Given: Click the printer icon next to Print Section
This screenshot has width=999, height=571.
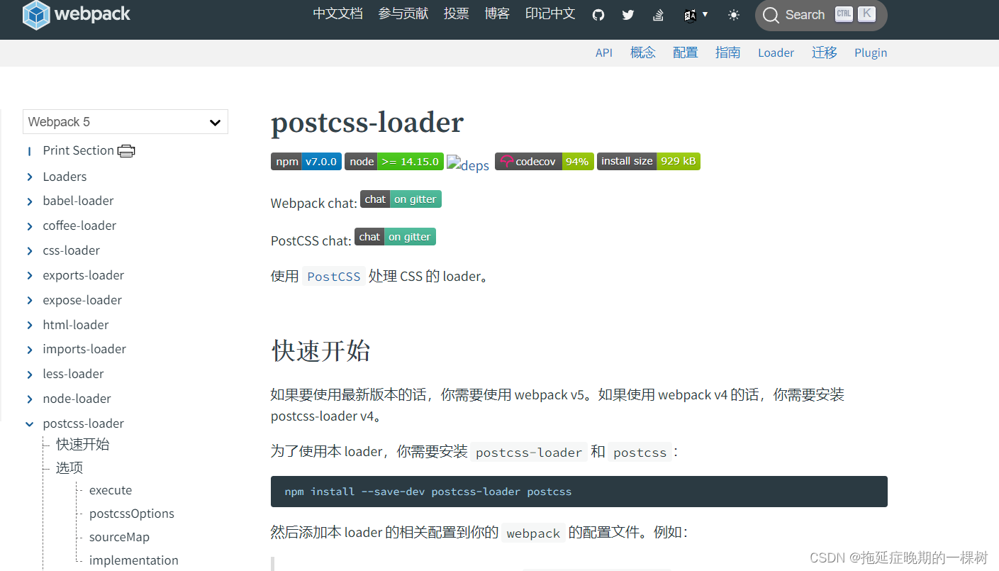Looking at the screenshot, I should 126,150.
